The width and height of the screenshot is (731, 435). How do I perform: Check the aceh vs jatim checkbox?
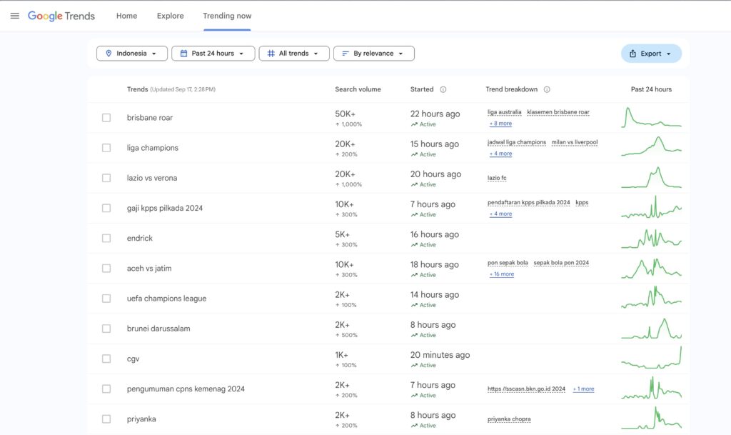pyautogui.click(x=106, y=269)
